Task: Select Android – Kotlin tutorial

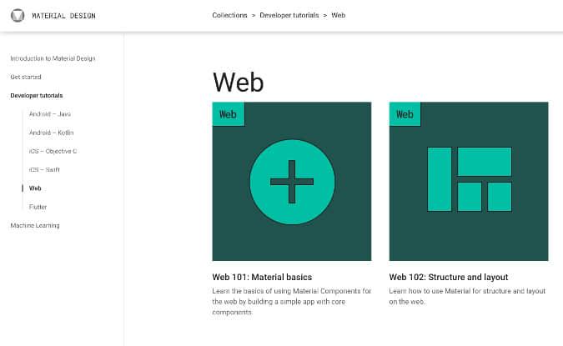Action: (x=51, y=133)
